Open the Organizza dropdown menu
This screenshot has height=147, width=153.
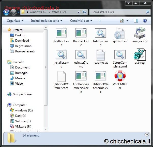coord(15,21)
